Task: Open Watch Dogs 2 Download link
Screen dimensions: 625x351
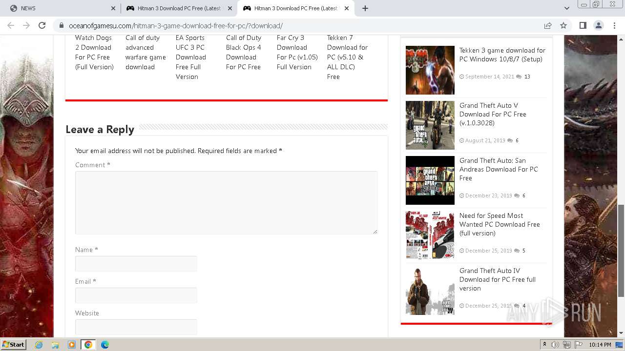Action: coord(94,52)
